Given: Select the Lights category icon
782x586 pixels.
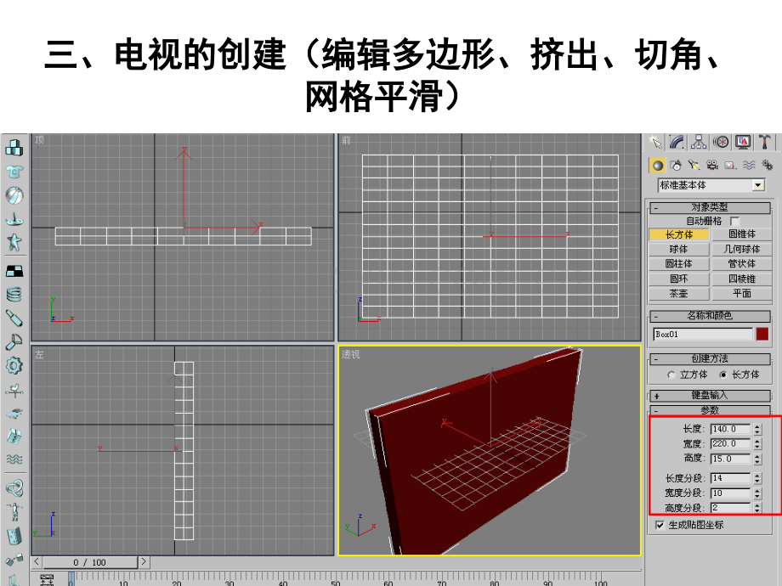Looking at the screenshot, I should (693, 166).
